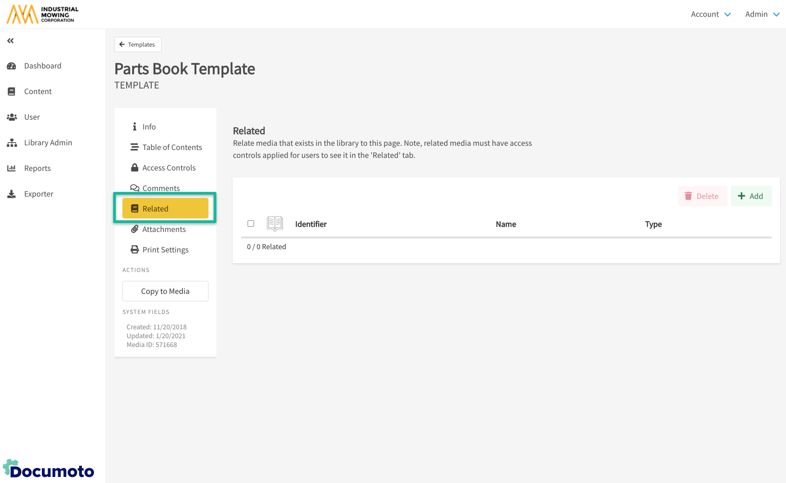Select the Print Settings tab
This screenshot has height=483, width=786.
click(165, 250)
